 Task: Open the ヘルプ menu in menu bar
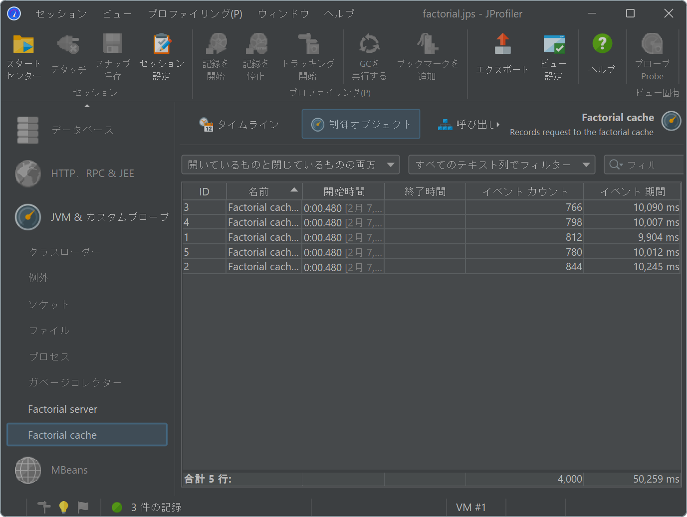[339, 13]
